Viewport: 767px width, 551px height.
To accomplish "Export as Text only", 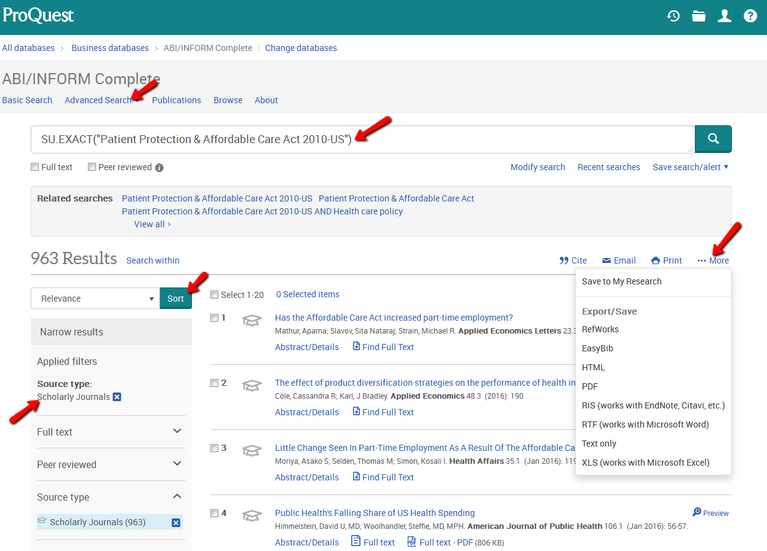I will (599, 444).
